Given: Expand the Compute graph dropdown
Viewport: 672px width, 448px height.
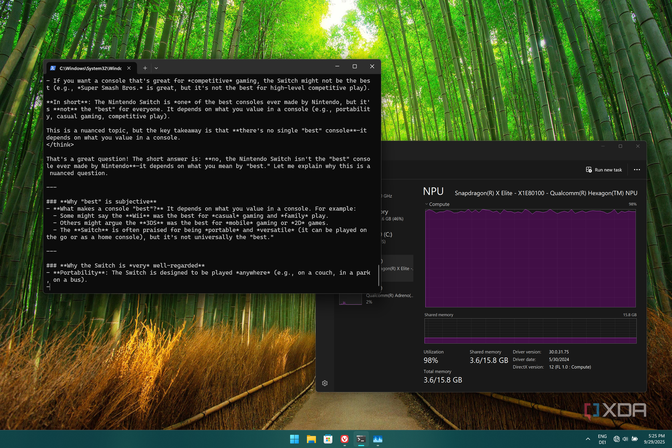Looking at the screenshot, I should point(426,204).
